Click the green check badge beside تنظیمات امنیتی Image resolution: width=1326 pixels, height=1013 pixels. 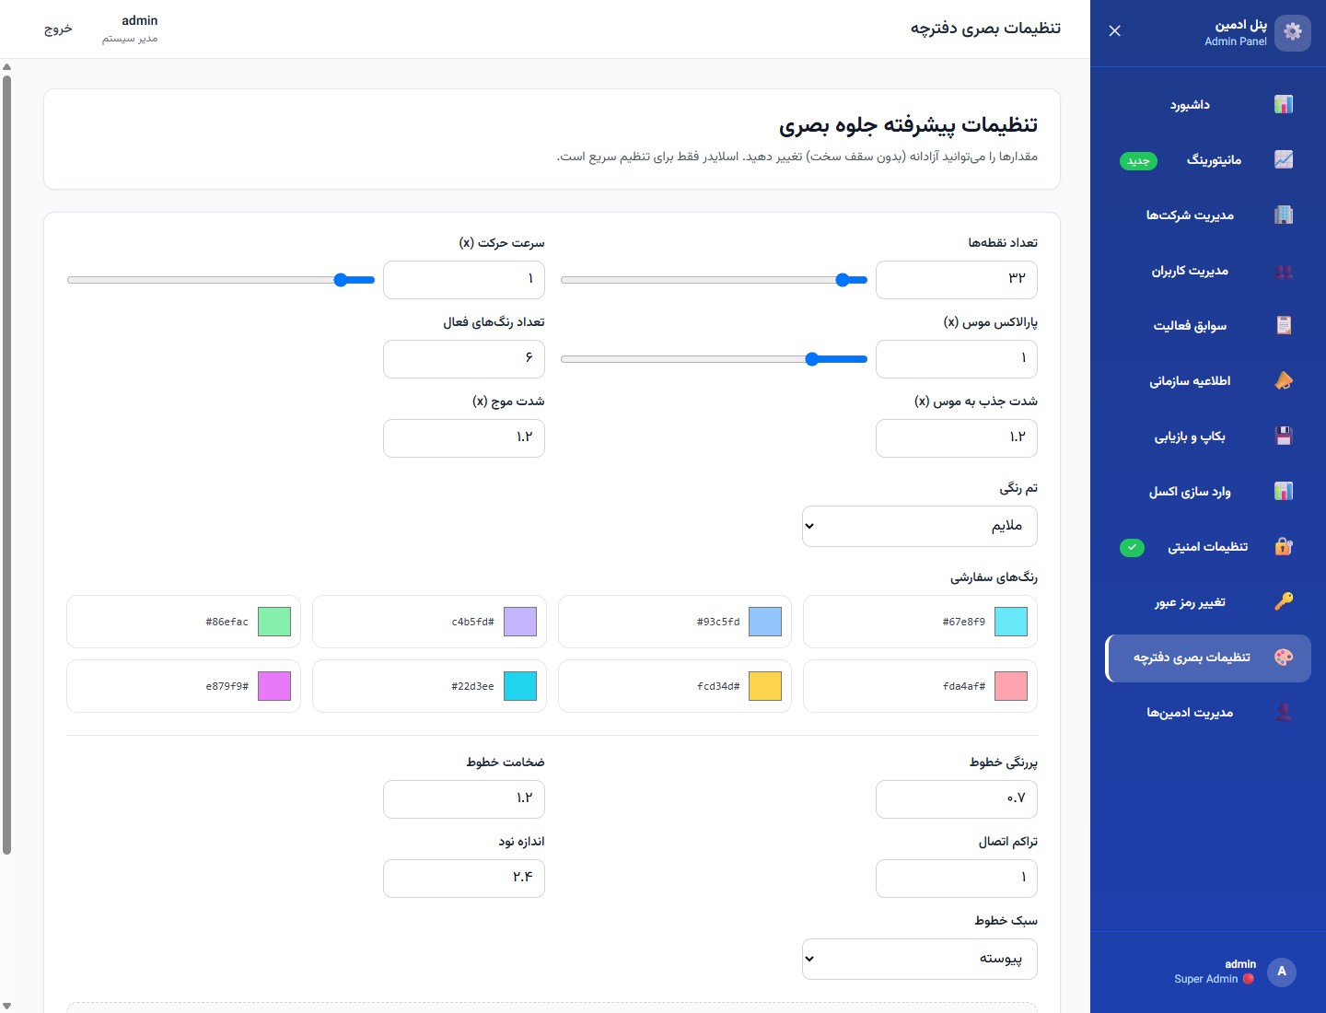pyautogui.click(x=1132, y=548)
